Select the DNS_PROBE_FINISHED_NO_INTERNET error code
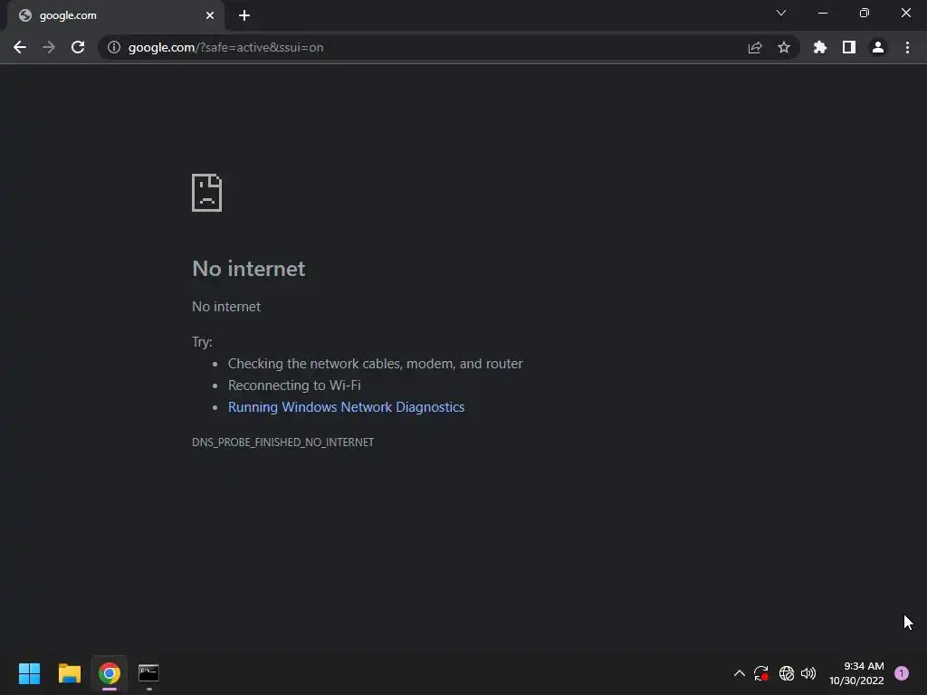This screenshot has width=927, height=695. click(282, 442)
